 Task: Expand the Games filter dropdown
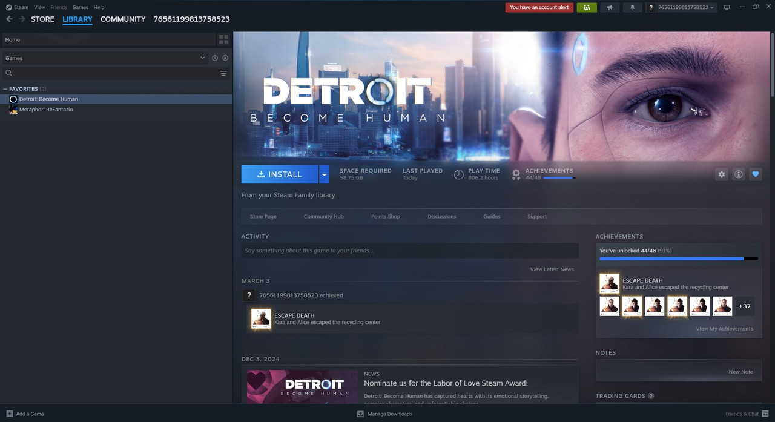[x=105, y=58]
